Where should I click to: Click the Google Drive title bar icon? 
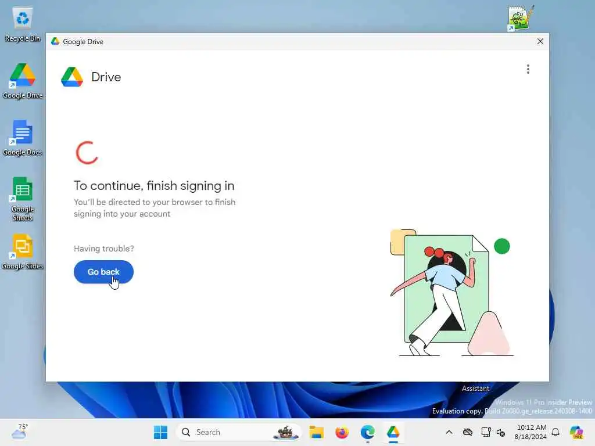click(x=55, y=41)
